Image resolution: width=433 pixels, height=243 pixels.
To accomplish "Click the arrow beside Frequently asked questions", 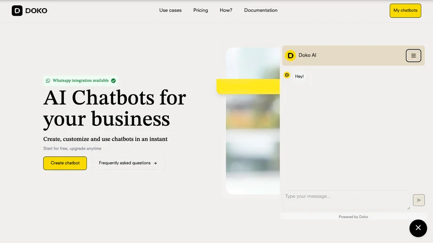I will [x=155, y=163].
